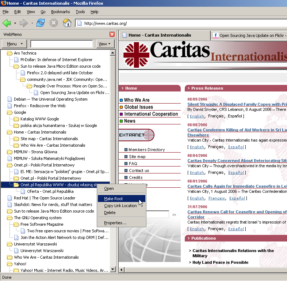
Task: Go to the Home page icon
Action: coord(67,23)
